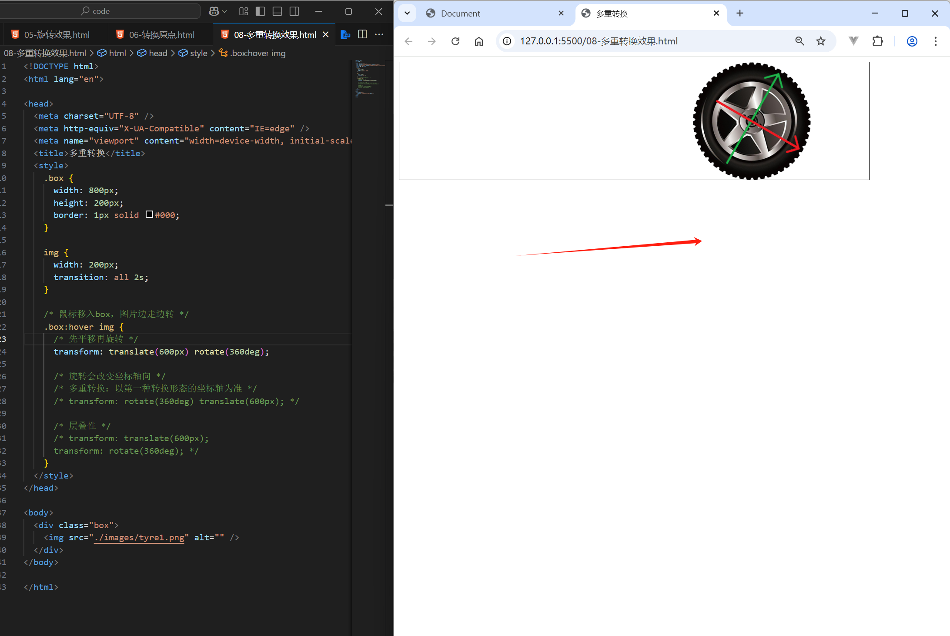950x636 pixels.
Task: Open the editor more actions ellipsis
Action: (x=379, y=34)
